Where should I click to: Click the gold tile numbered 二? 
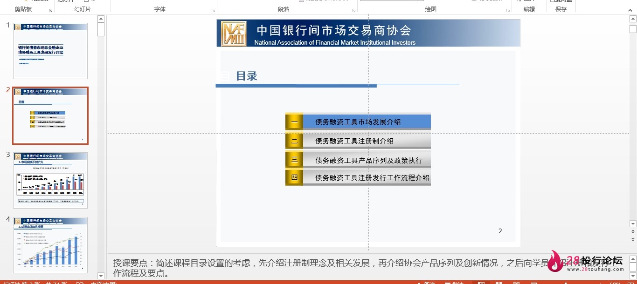coord(294,141)
